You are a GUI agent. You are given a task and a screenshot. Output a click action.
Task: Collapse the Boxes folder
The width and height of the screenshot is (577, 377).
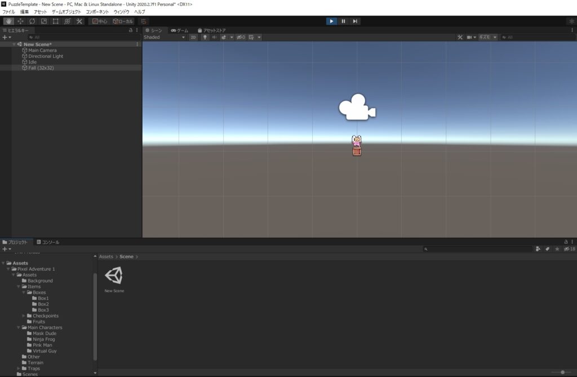pyautogui.click(x=24, y=293)
